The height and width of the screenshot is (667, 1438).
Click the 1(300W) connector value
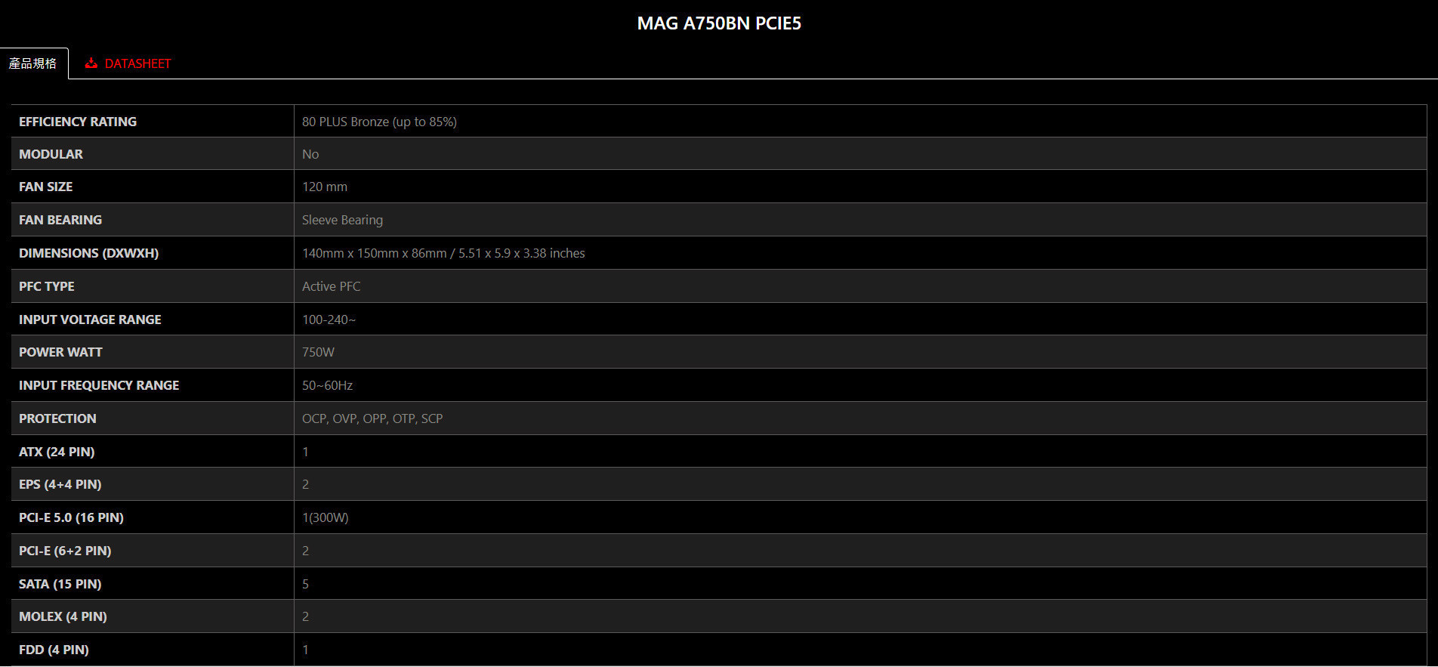click(x=326, y=517)
